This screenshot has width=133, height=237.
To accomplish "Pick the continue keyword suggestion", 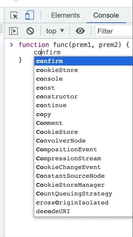I will [x=83, y=105].
